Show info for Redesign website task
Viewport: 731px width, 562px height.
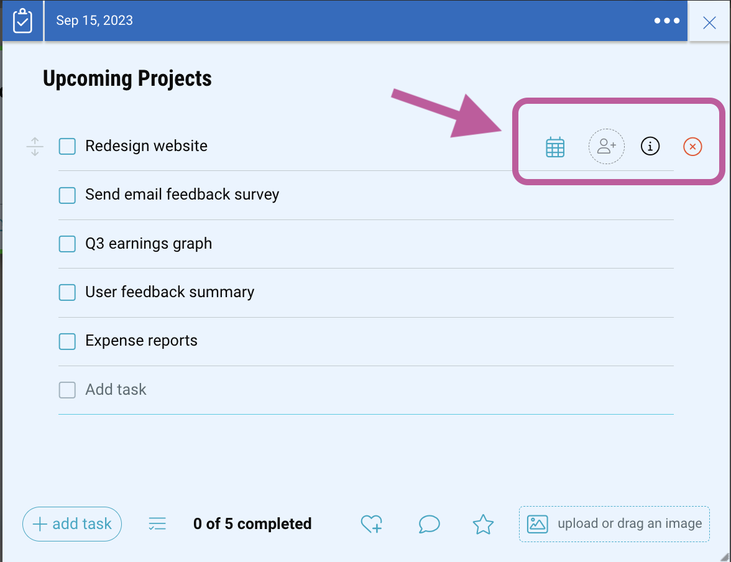[650, 147]
